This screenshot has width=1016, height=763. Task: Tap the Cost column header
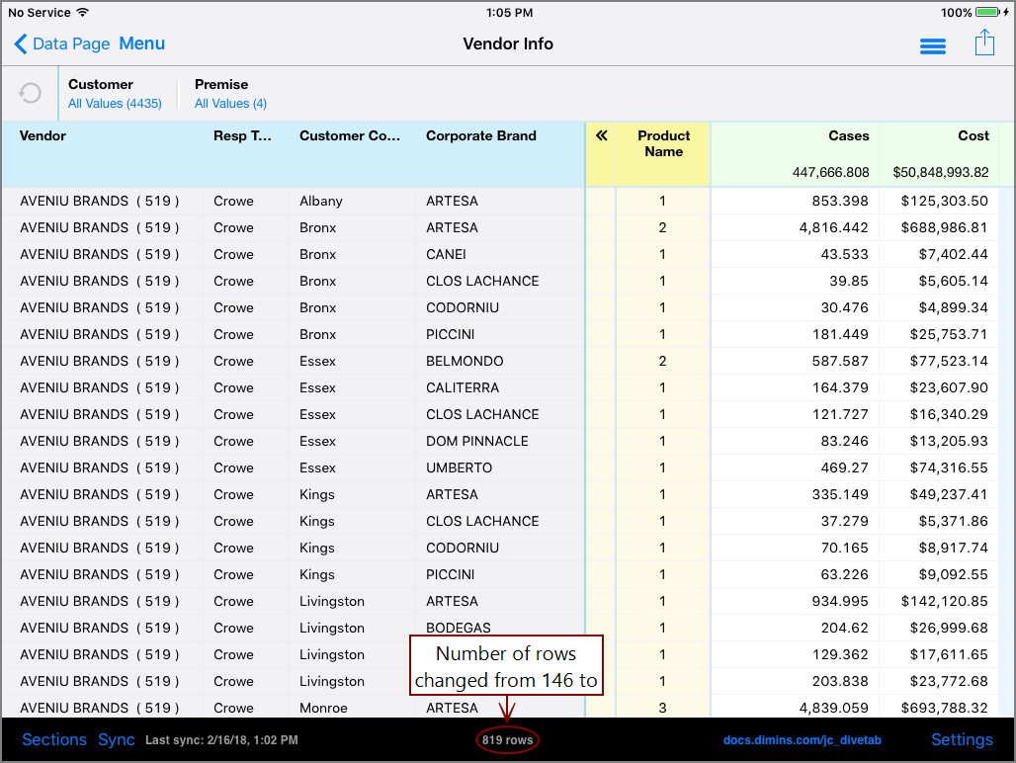(x=973, y=136)
